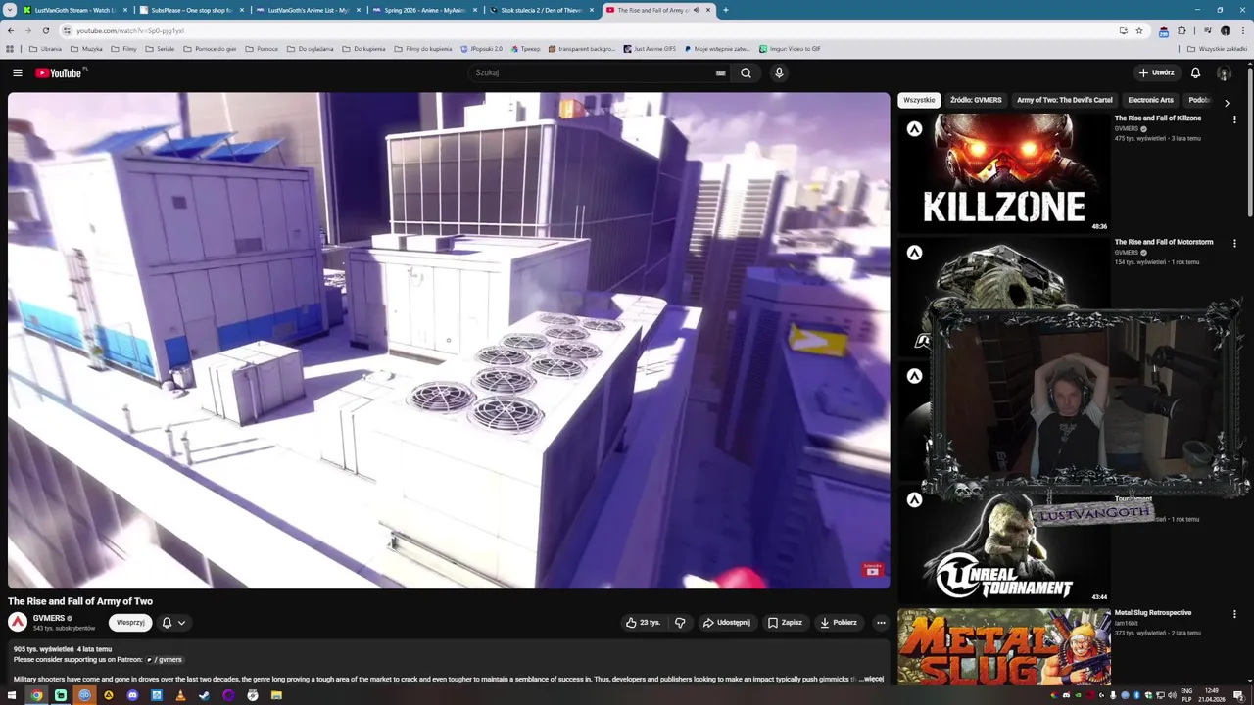Open the Patreon gvmers link in description
This screenshot has width=1254, height=705.
165,660
